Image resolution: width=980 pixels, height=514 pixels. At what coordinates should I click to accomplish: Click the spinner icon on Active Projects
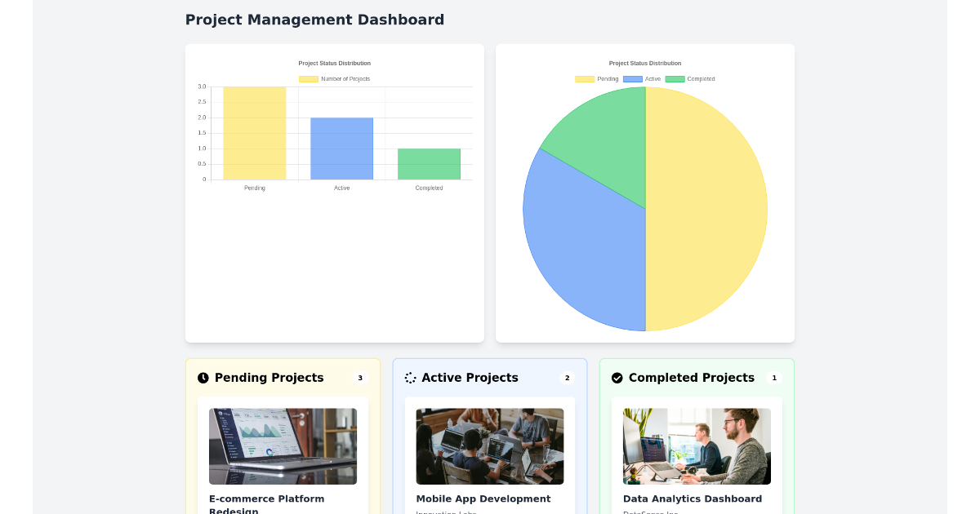(410, 377)
